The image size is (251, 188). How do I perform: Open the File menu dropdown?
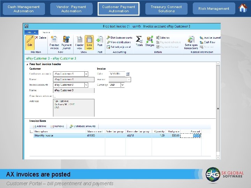31,32
